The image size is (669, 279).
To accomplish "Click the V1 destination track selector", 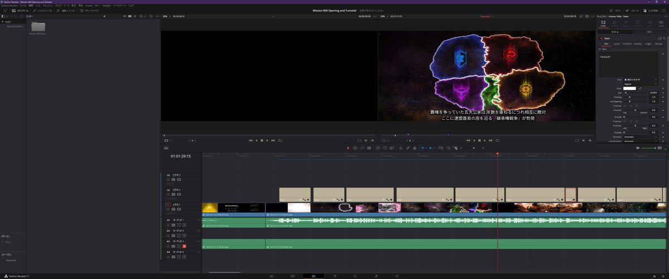I will tap(168, 205).
